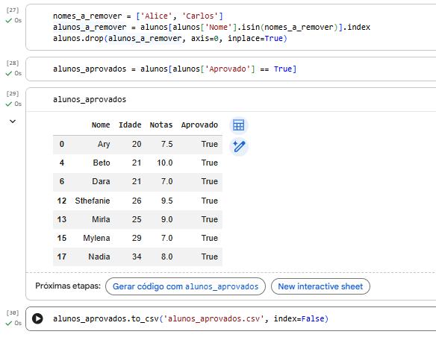Click row index 17 Nadia

(137, 257)
